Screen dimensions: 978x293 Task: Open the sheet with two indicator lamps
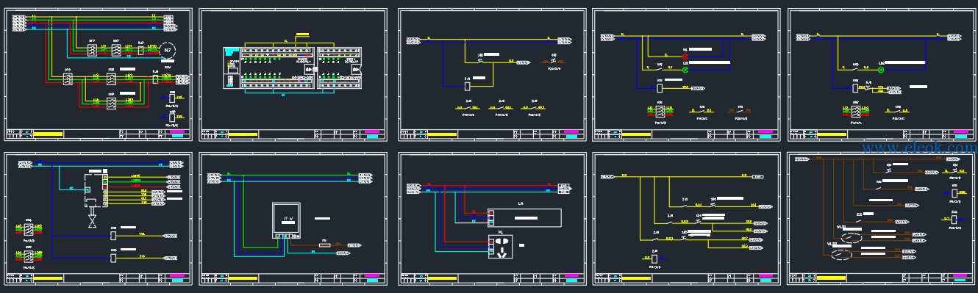pos(686,74)
